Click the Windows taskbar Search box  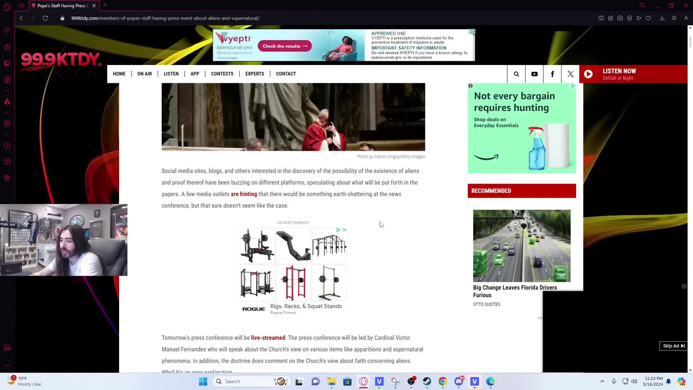[251, 381]
